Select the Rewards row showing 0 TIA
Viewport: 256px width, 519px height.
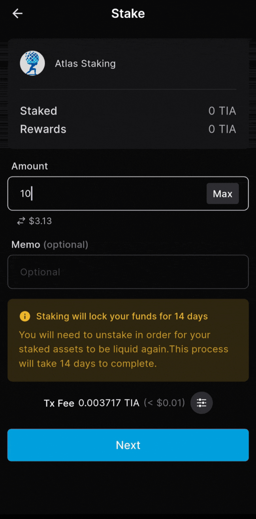pos(128,129)
